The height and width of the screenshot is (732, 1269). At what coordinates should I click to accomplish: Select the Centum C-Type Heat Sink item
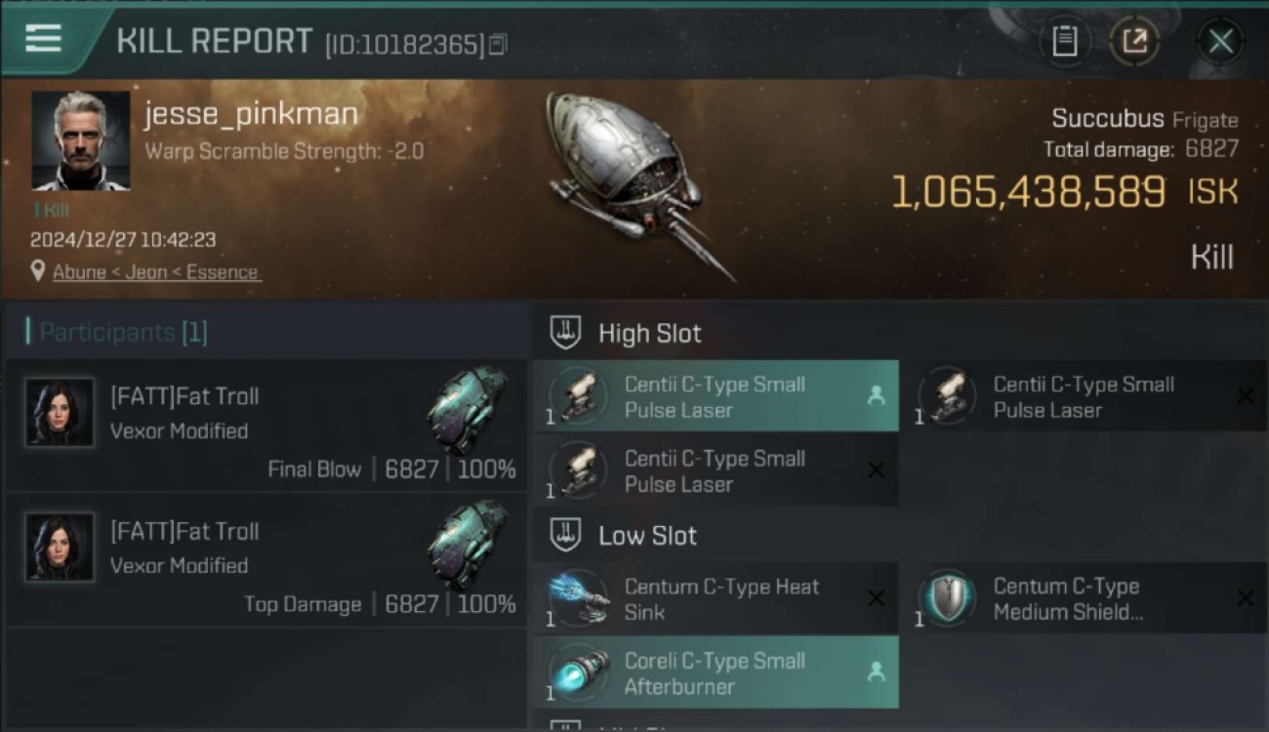coord(716,599)
